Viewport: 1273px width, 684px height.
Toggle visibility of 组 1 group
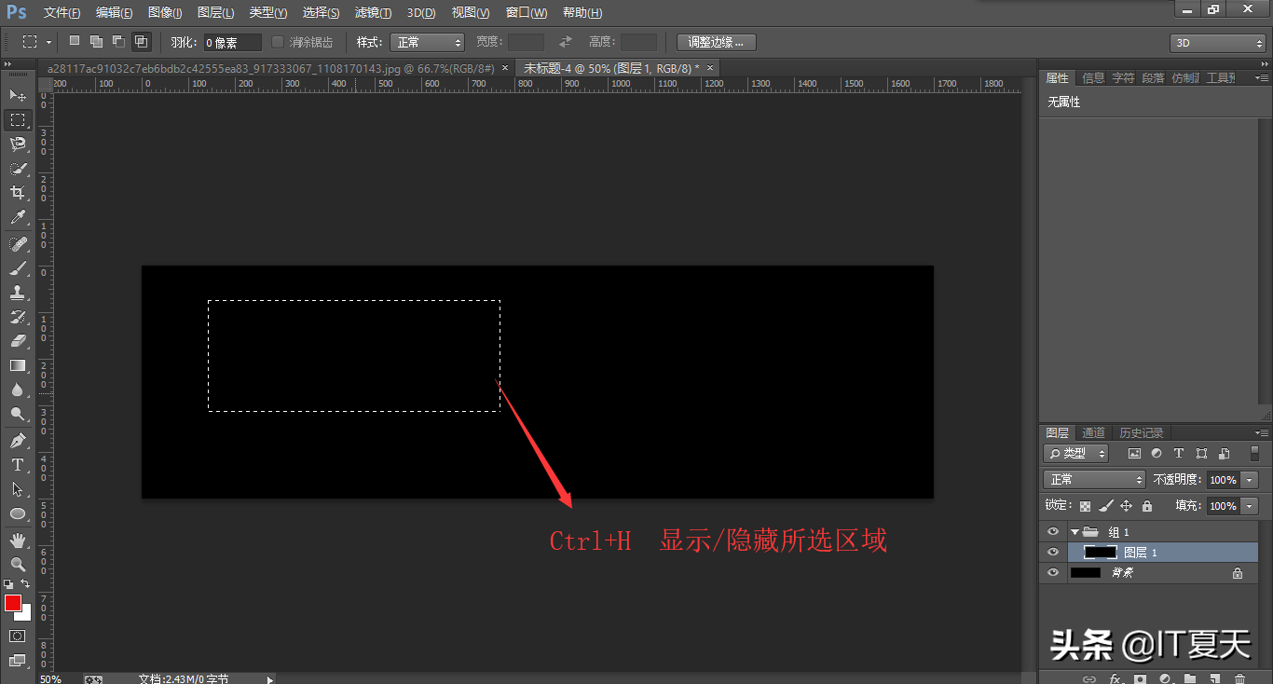coord(1053,532)
